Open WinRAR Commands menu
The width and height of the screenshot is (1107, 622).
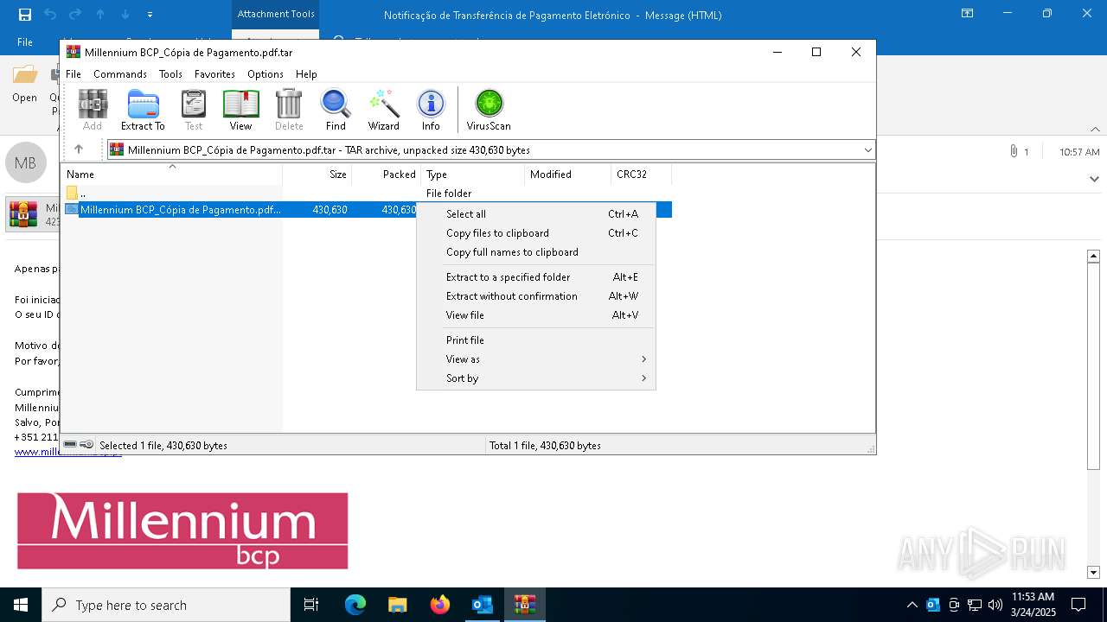pos(120,74)
